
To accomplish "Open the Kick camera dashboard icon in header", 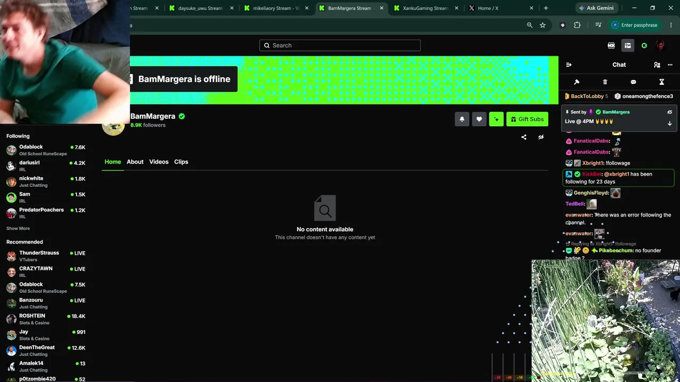I will click(x=611, y=46).
